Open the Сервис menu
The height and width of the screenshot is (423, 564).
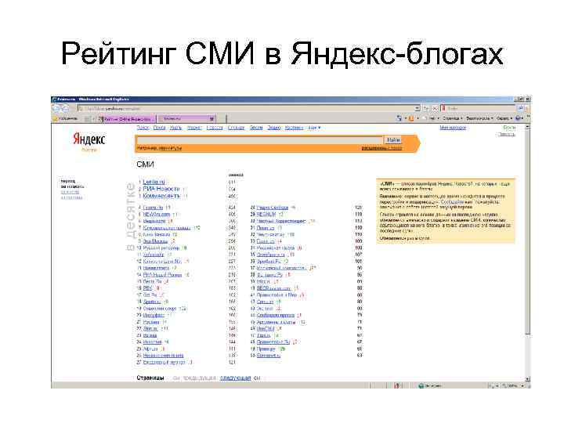coord(504,118)
